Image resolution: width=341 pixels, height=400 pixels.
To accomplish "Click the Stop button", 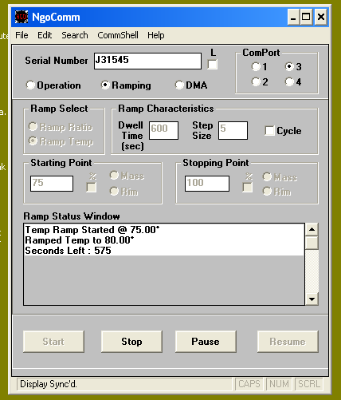I will point(131,342).
